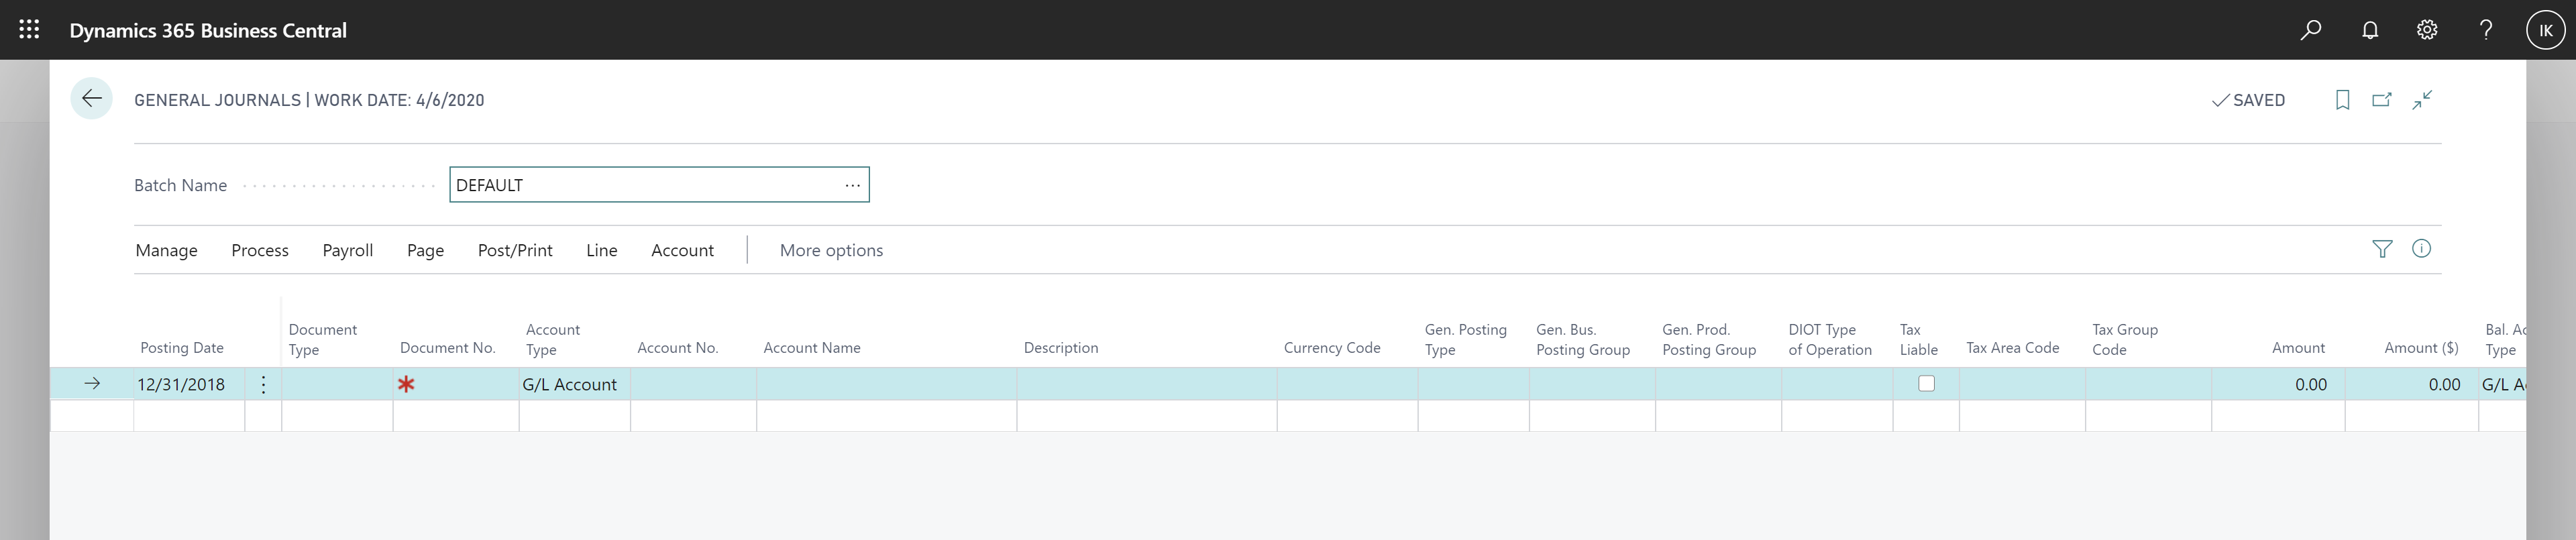The height and width of the screenshot is (540, 2576).
Task: Open the Page menu
Action: 425,250
